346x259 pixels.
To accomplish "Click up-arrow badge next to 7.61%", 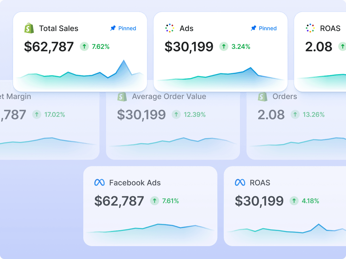I will click(155, 201).
